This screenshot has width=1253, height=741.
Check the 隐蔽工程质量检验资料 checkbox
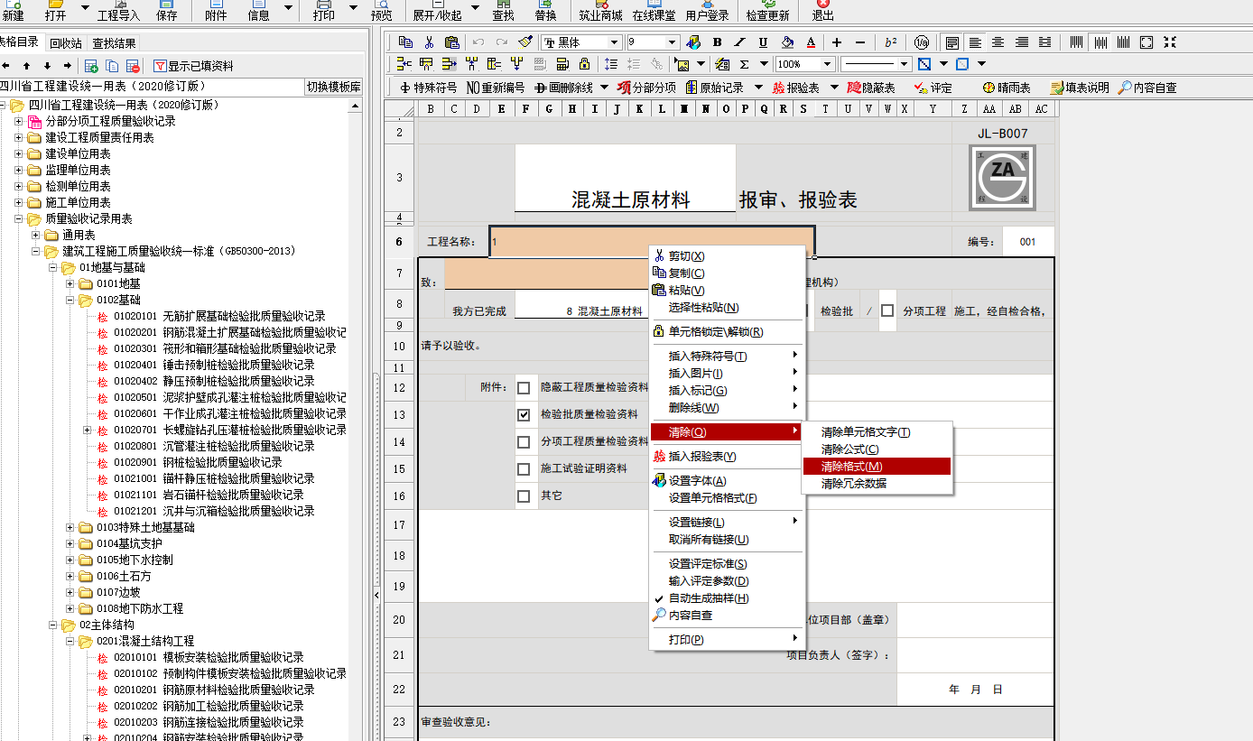pos(524,388)
